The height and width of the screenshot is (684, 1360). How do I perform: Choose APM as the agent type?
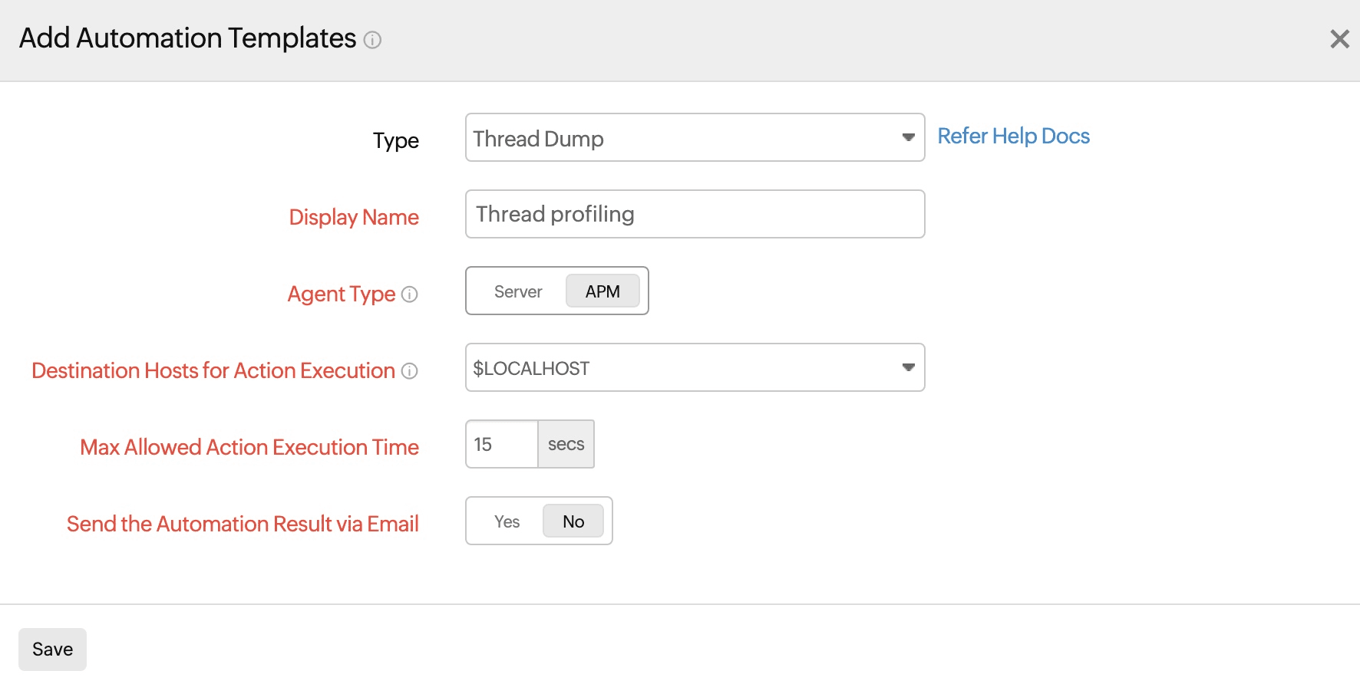[602, 291]
